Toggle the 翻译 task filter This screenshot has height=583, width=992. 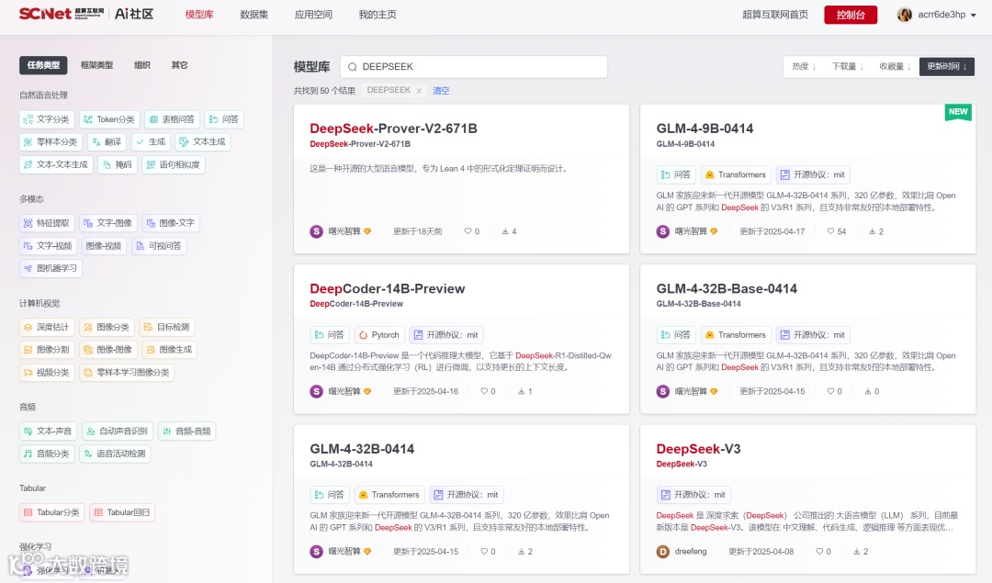pos(107,142)
